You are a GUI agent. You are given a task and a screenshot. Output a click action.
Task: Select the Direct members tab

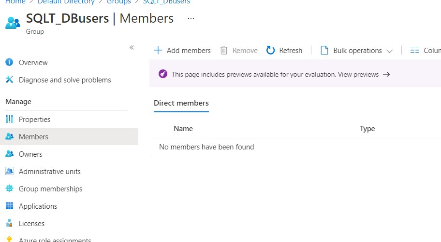point(181,103)
